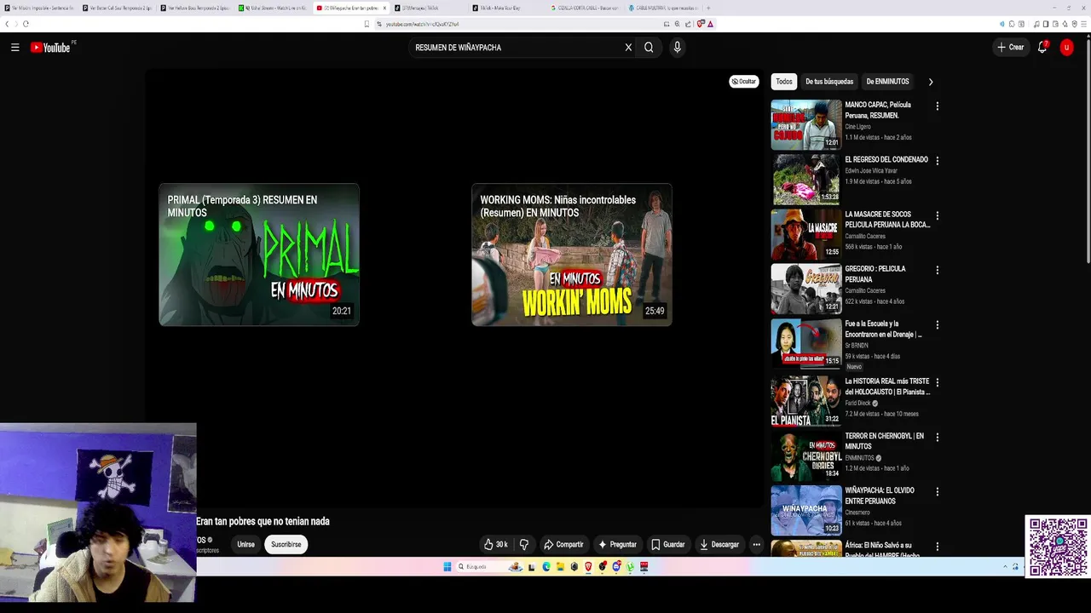Open options for MANCO CAPAC video

pyautogui.click(x=937, y=106)
